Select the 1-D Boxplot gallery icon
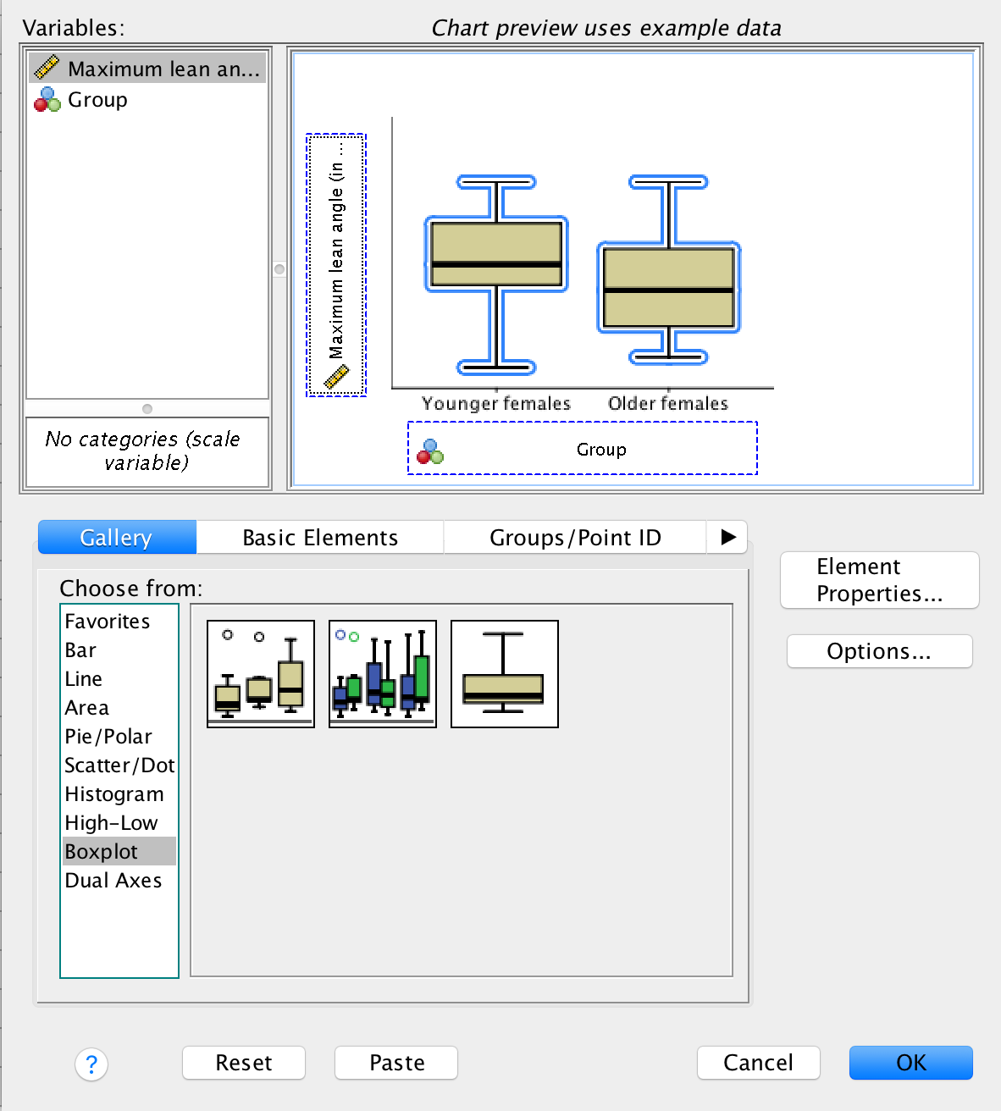The width and height of the screenshot is (1001, 1111). coord(504,673)
